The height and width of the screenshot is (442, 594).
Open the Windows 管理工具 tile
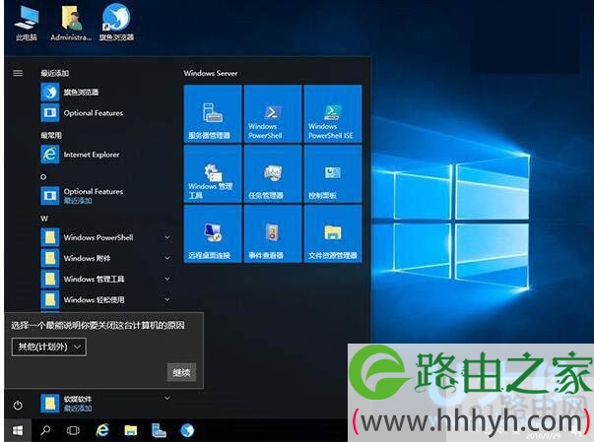pos(213,173)
